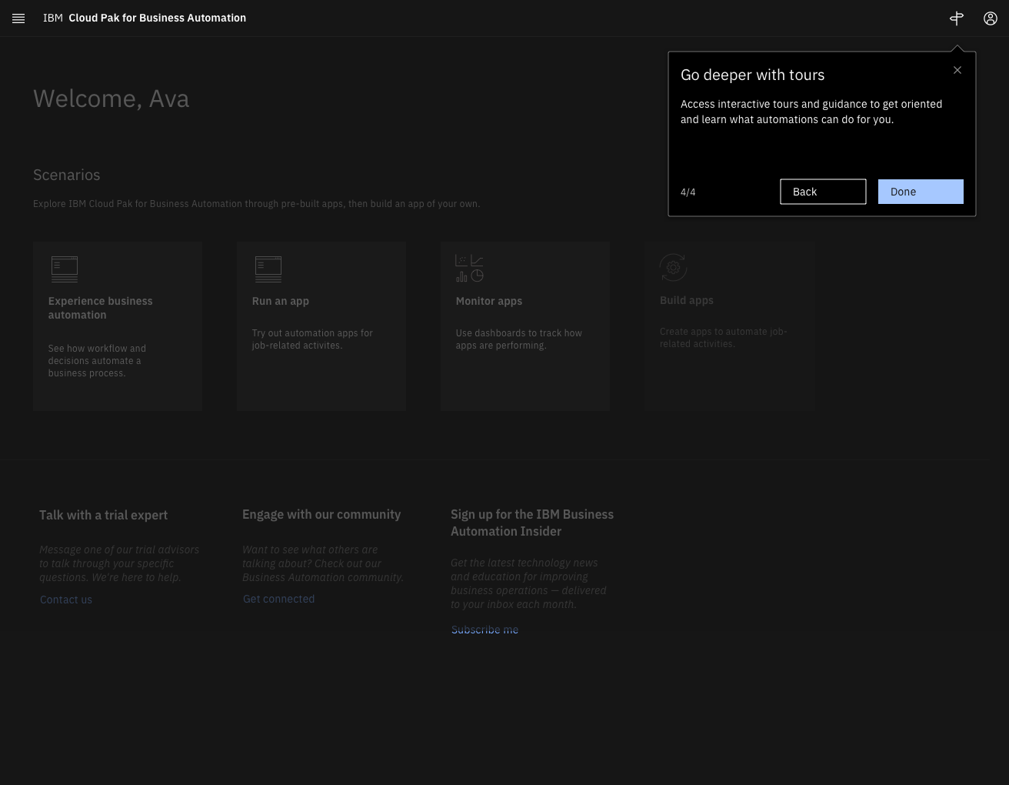The image size is (1009, 785).
Task: Click the Monitor apps dashboard chart icon
Action: click(x=469, y=269)
